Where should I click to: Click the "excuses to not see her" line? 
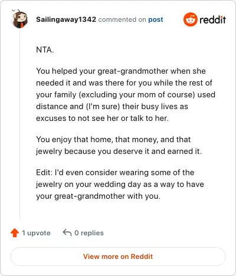pos(102,119)
